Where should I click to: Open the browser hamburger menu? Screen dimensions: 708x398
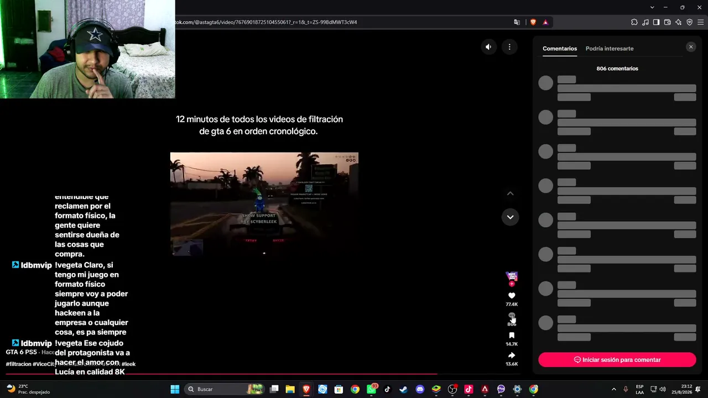coord(701,22)
